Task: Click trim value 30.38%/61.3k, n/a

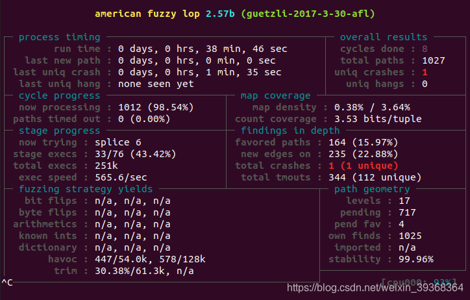Action: (144, 271)
